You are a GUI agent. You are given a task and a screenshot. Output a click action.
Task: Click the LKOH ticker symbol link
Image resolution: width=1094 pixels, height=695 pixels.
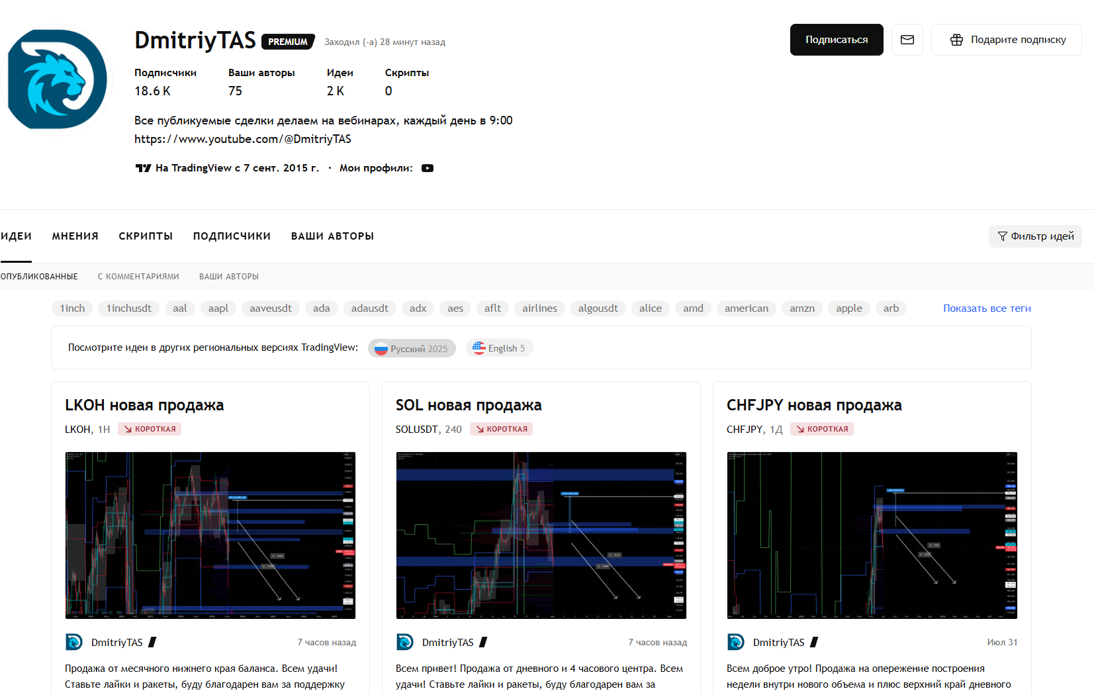coord(78,430)
